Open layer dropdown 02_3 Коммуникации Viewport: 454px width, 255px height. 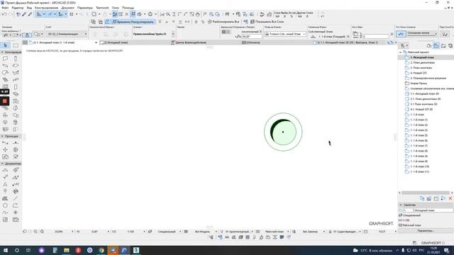coord(67,34)
